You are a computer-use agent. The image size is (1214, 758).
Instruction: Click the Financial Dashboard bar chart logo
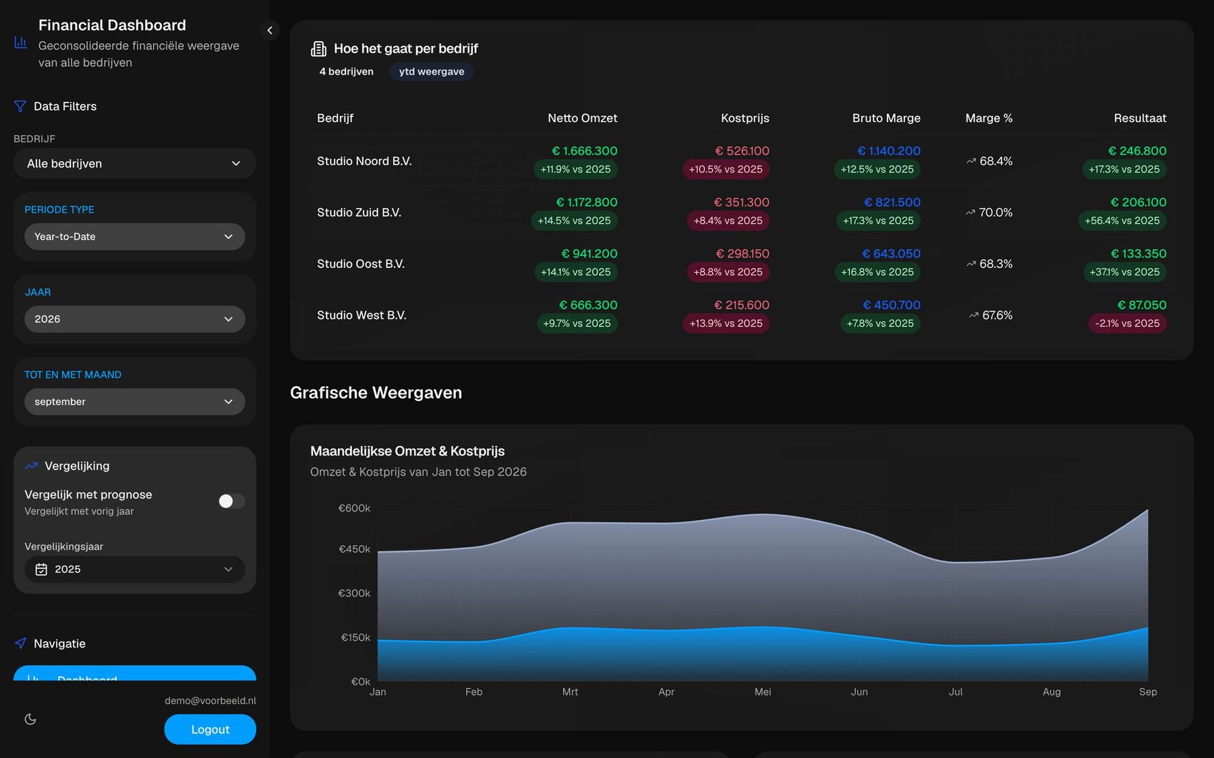[21, 42]
